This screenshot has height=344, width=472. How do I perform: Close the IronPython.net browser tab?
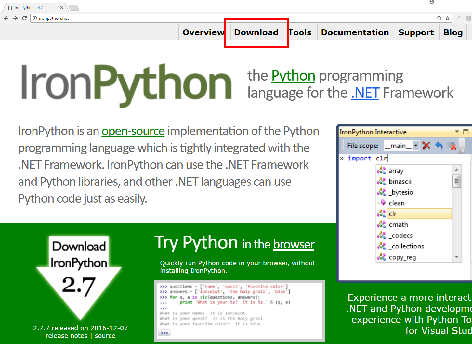tap(62, 8)
